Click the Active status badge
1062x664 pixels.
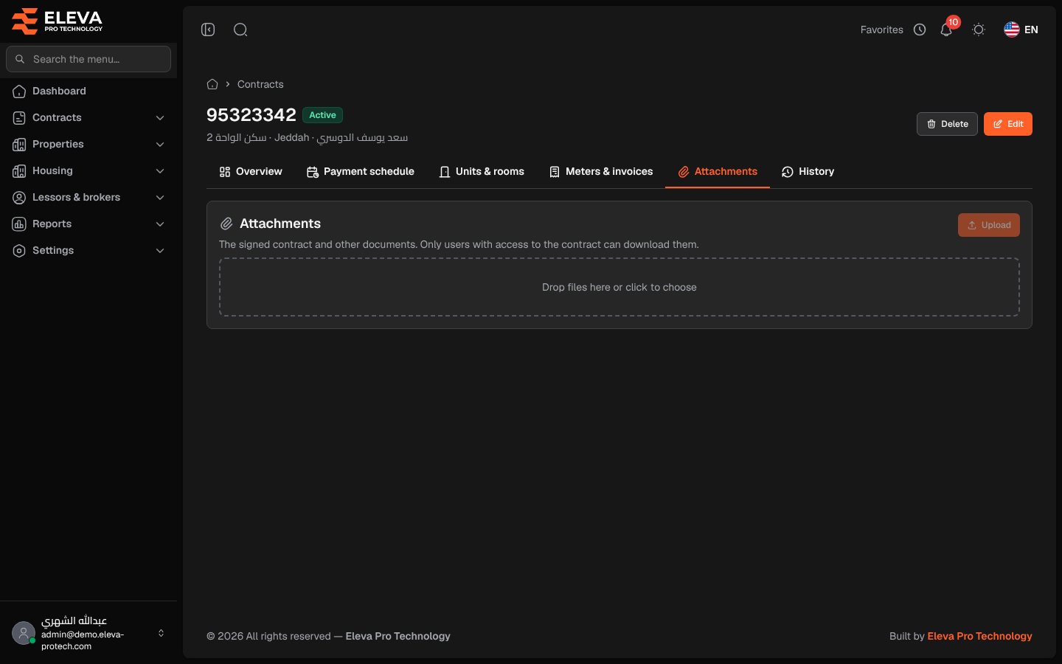tap(322, 115)
